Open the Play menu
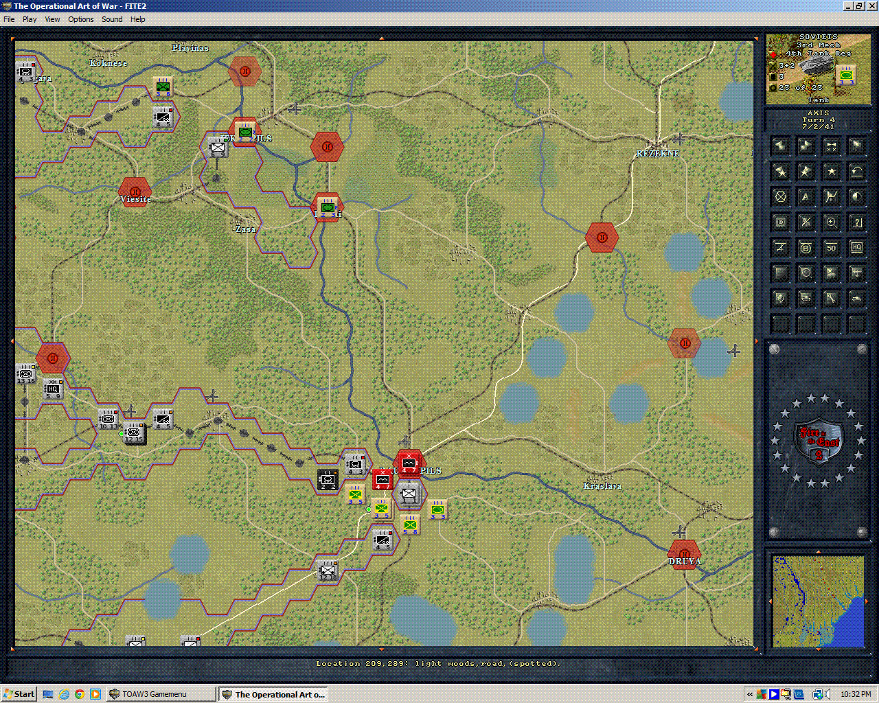 pyautogui.click(x=30, y=19)
